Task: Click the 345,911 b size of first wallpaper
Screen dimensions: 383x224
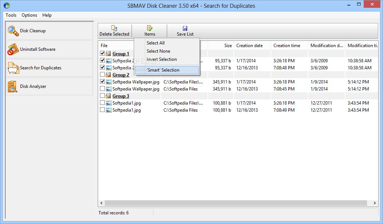Action: coord(222,82)
